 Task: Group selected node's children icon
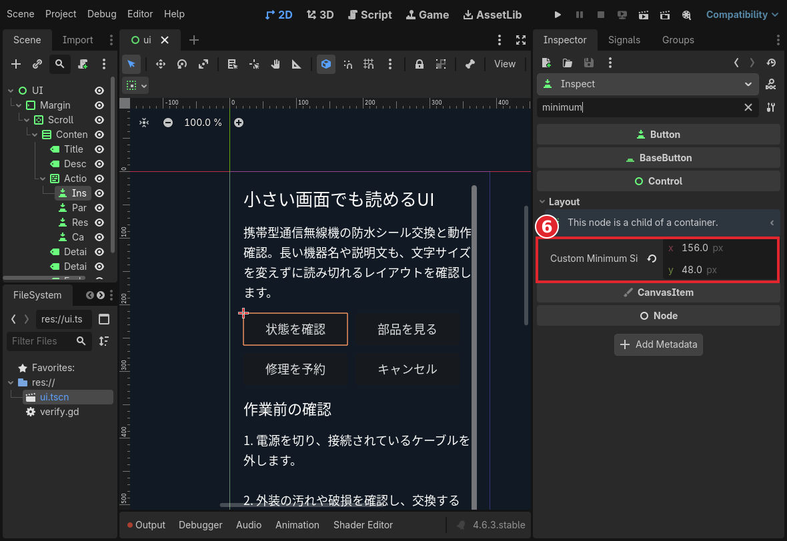tap(441, 64)
